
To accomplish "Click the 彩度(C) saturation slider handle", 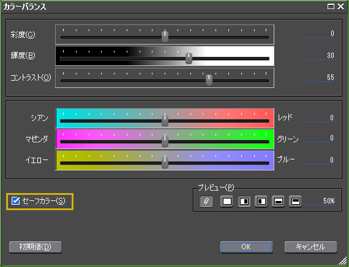I will [165, 37].
